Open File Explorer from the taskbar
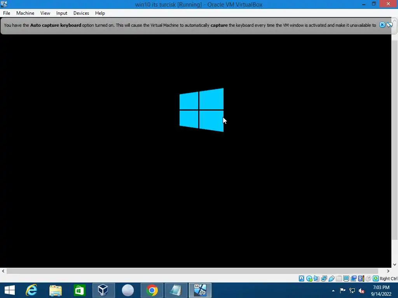The image size is (398, 298). pyautogui.click(x=55, y=290)
